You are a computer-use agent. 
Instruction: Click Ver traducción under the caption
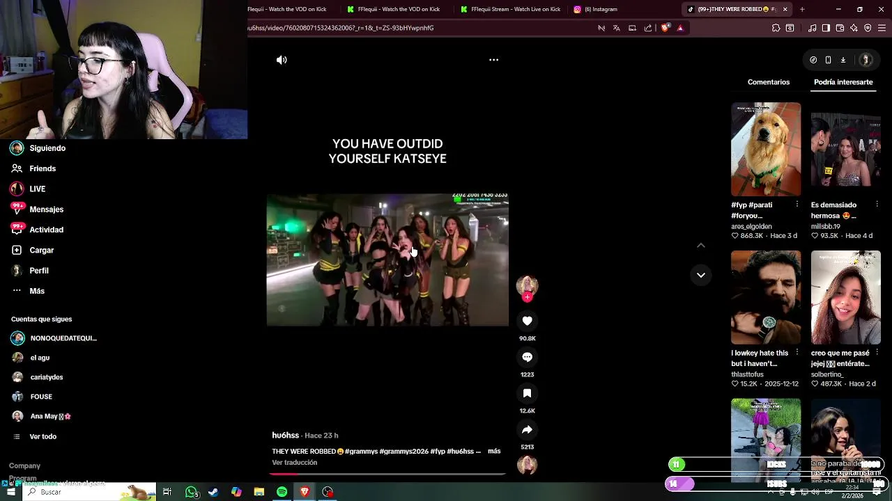[295, 463]
